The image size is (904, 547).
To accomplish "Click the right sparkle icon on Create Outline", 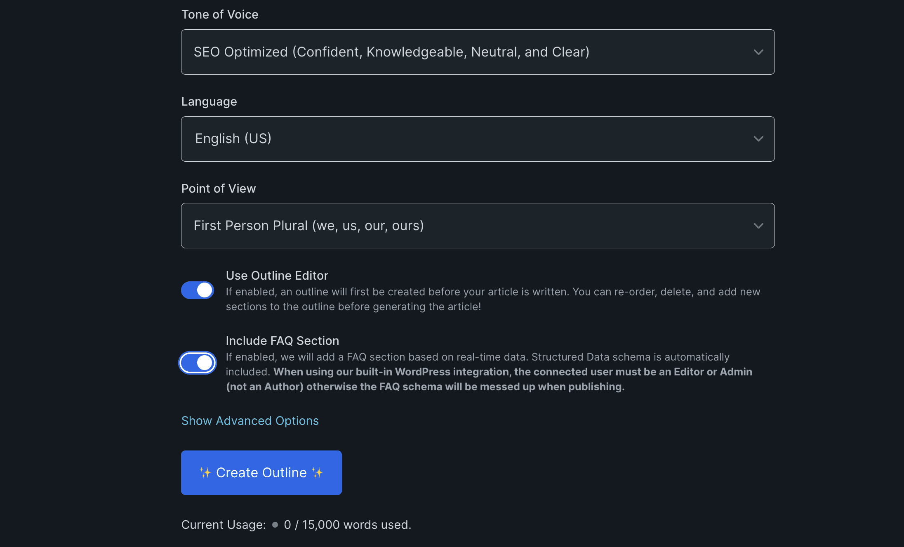I will (317, 473).
